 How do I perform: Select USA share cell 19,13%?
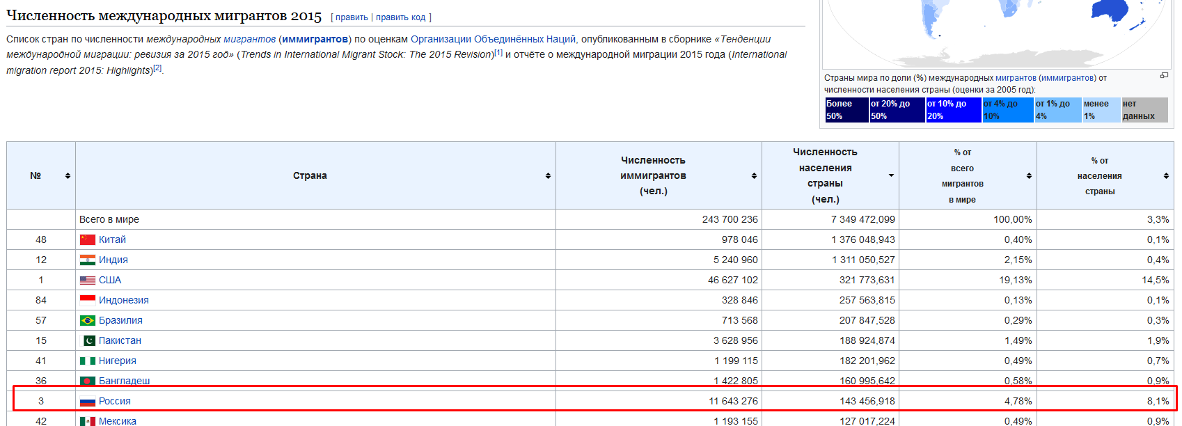point(1016,280)
